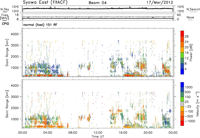200x138 pixels.
Task: Click the 'Beam 04' label
Action: (97, 3)
